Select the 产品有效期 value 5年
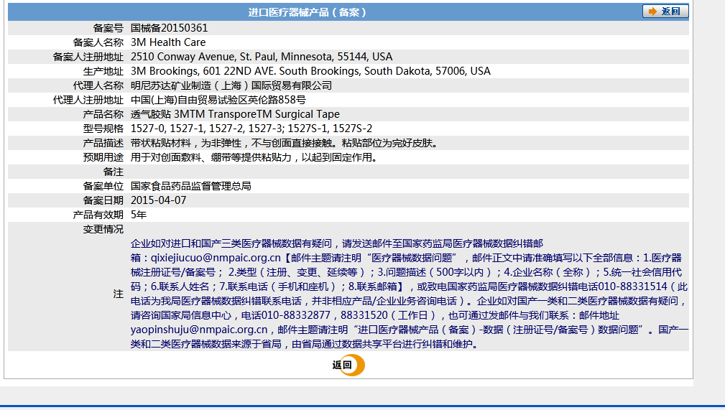 139,215
